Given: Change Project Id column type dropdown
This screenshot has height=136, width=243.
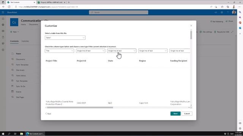Looking at the screenshot, I should coord(90,51).
